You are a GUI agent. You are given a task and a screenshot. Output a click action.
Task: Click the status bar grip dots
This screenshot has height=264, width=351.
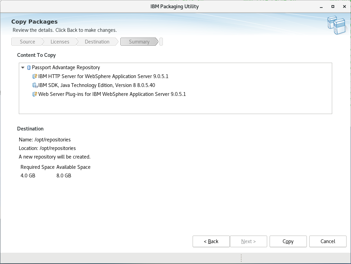click(241, 258)
